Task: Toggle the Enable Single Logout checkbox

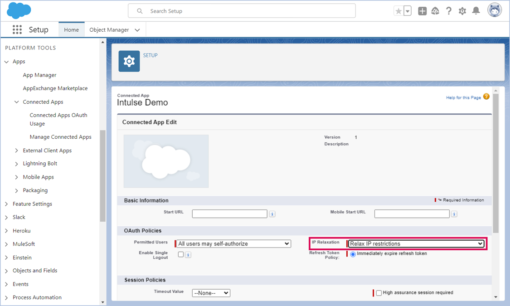Action: 181,254
